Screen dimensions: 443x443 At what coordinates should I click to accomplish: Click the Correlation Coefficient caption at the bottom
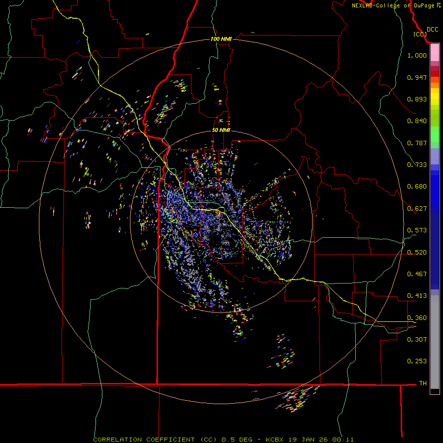tap(223, 440)
